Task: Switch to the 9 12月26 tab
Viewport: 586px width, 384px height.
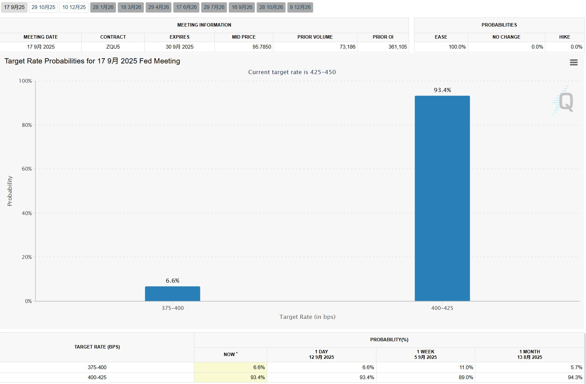Action: click(300, 7)
